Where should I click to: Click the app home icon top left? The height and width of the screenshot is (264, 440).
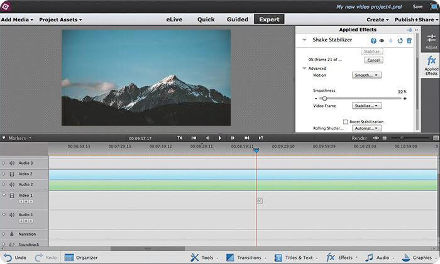[x=5, y=6]
